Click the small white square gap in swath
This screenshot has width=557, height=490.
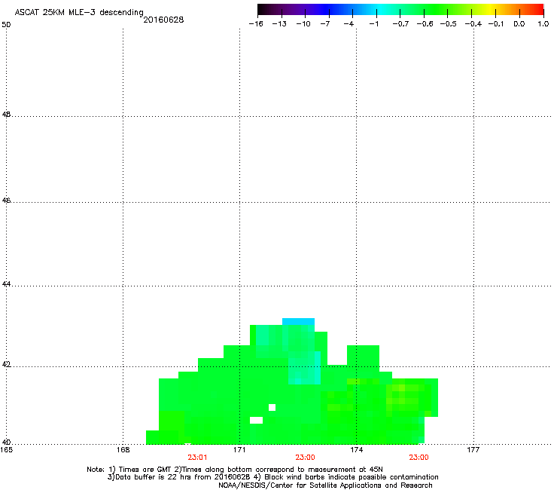tap(272, 407)
